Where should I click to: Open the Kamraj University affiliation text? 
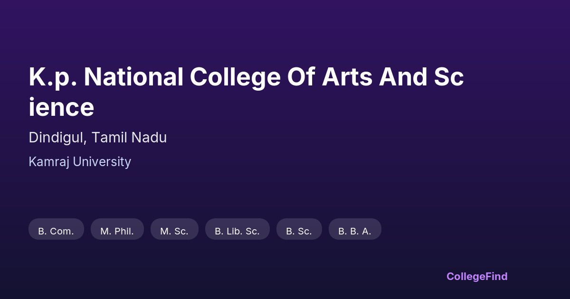pos(80,162)
